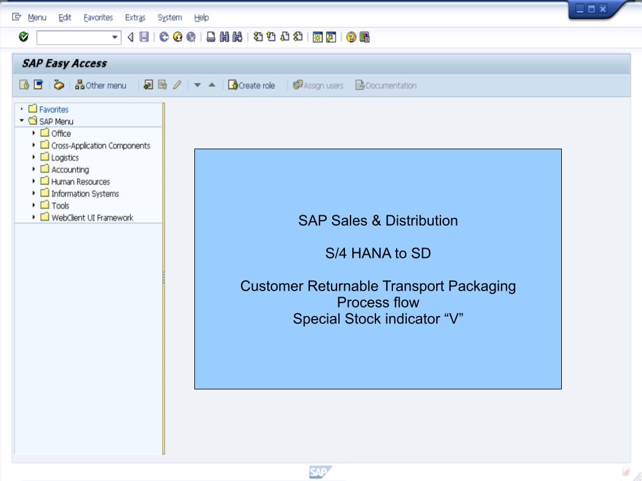Viewport: 642px width, 481px height.
Task: Click the User Menu icon
Action: point(24,85)
